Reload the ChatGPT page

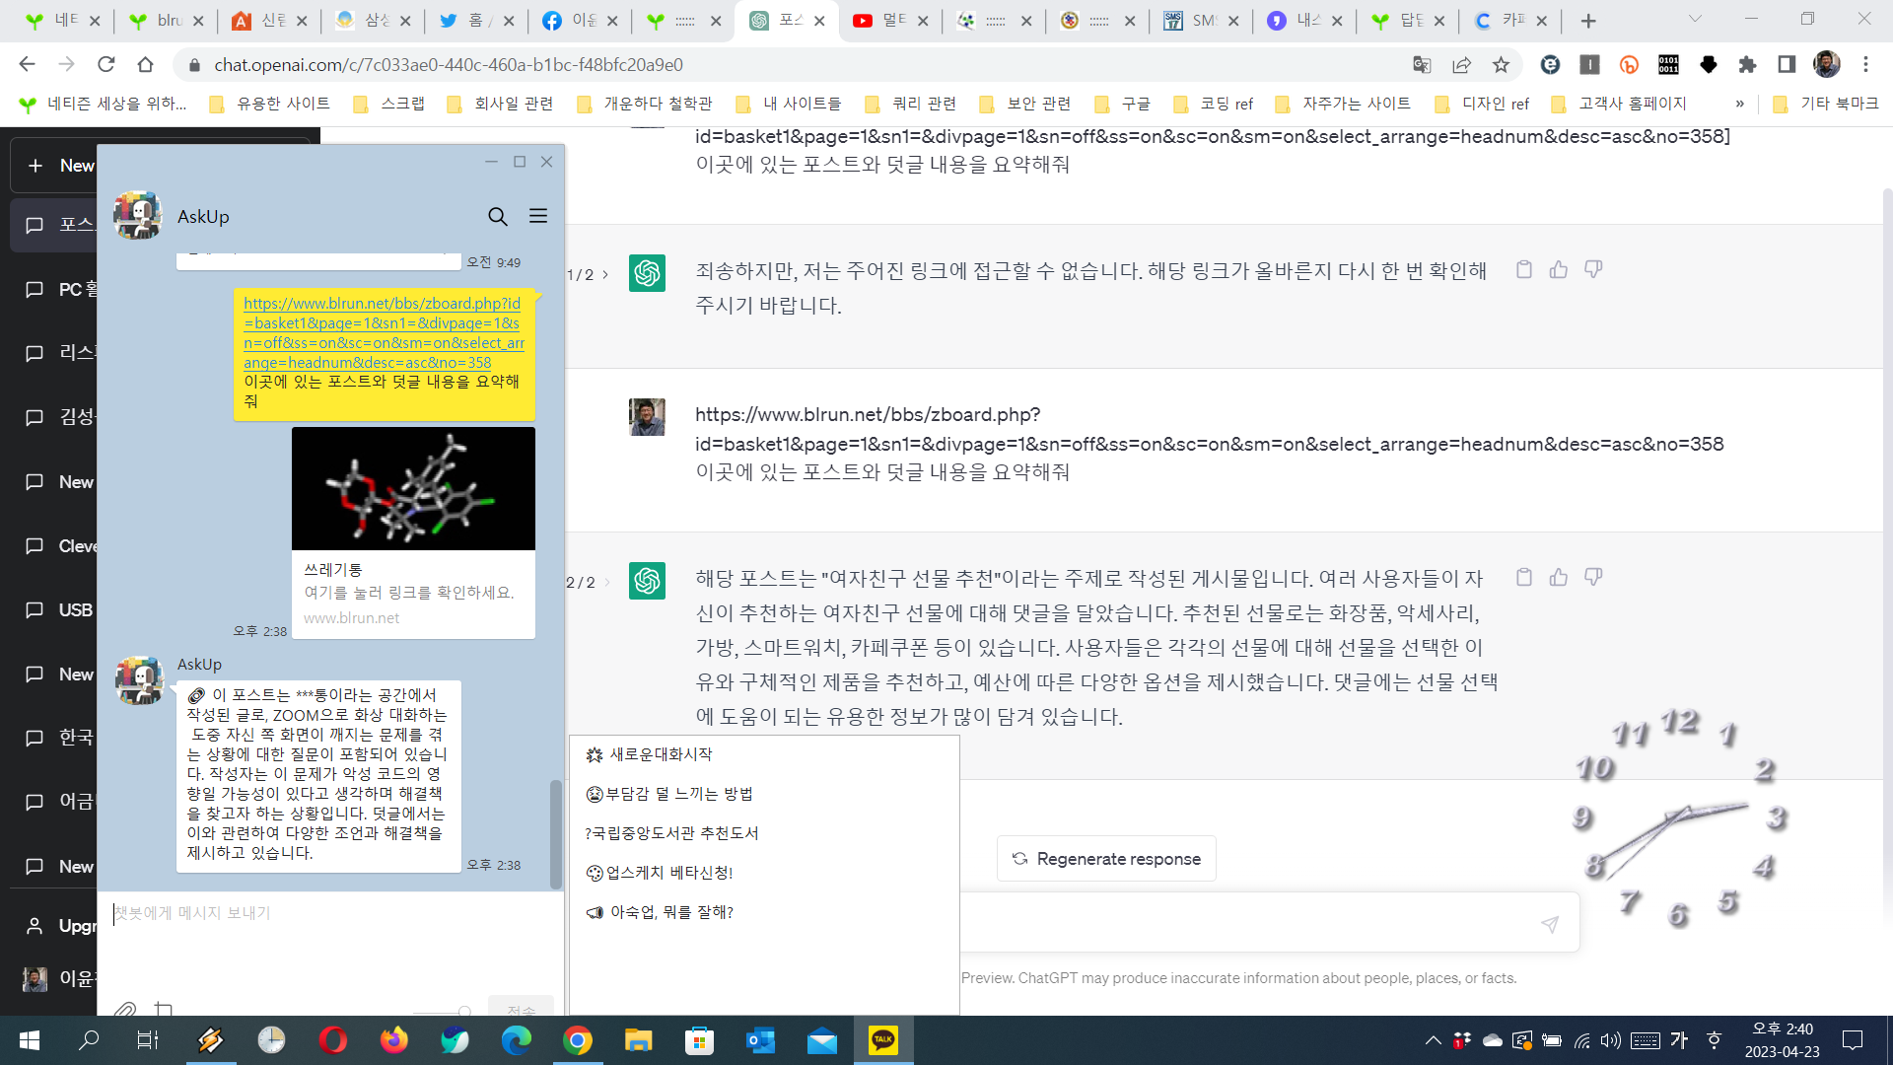106,64
